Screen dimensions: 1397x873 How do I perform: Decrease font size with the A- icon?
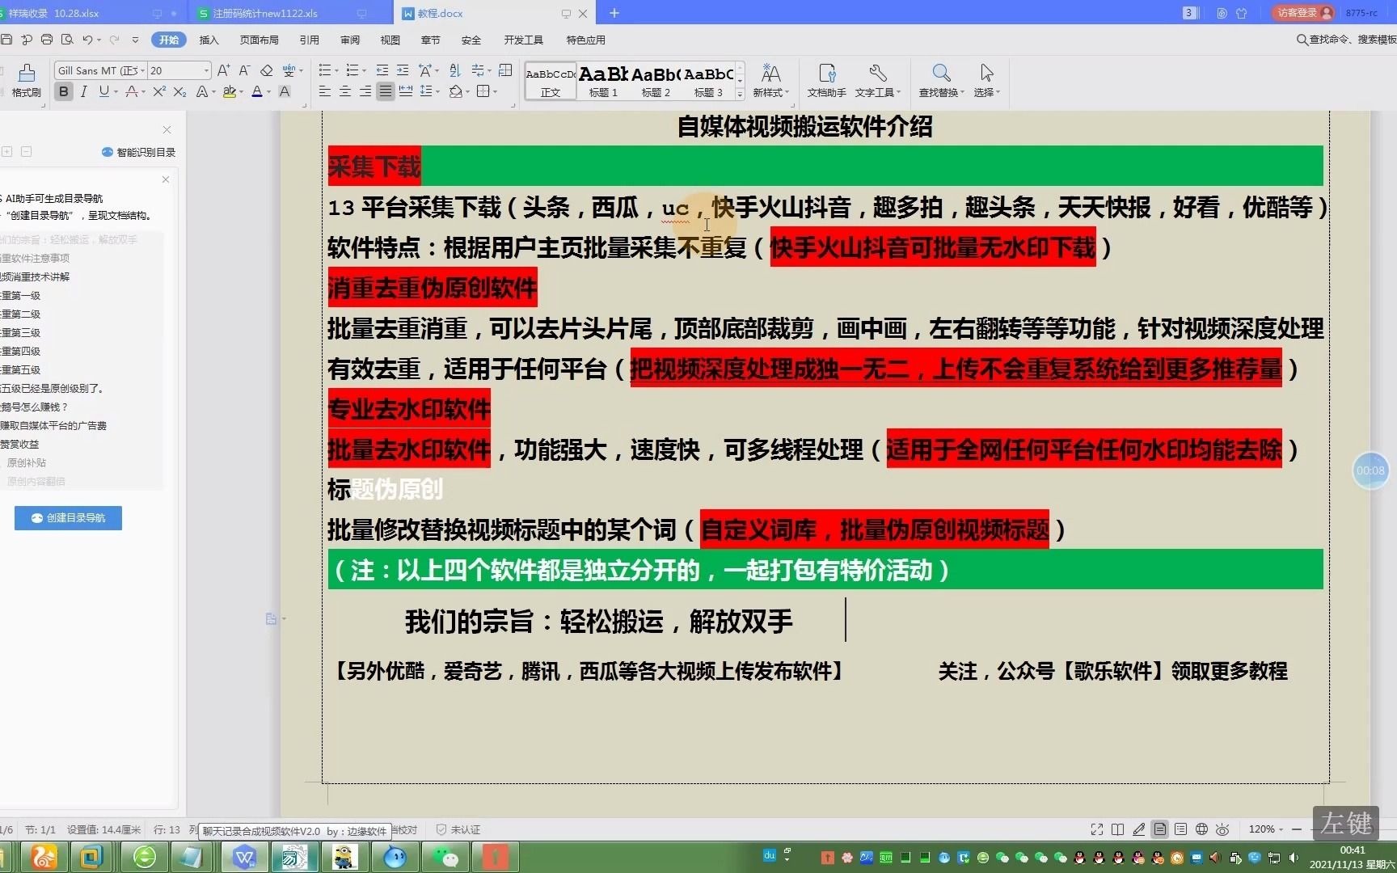(x=244, y=70)
